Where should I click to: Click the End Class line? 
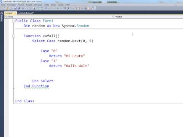(x=25, y=101)
